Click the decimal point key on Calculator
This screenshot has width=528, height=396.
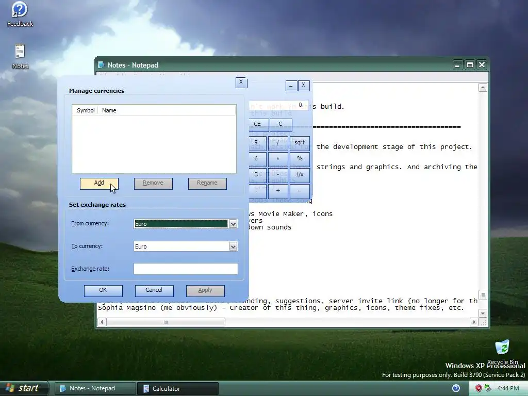(x=257, y=191)
